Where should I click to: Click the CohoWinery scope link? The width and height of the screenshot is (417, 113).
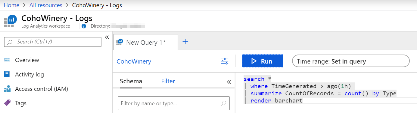tap(134, 61)
